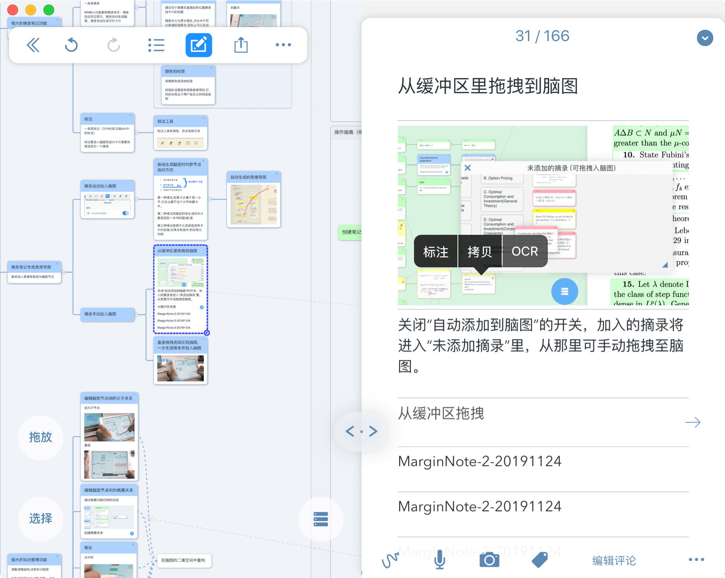725x578 pixels.
Task: Add a tag using the tag icon
Action: [541, 560]
